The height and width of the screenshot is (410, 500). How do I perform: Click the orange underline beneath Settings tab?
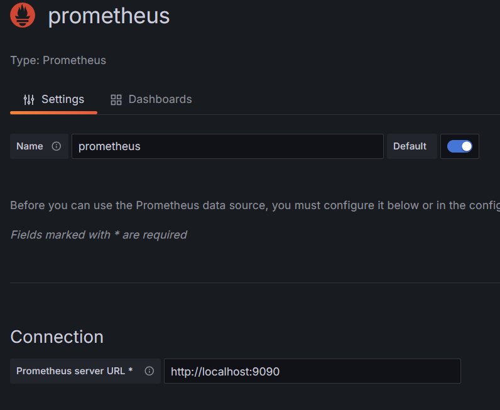53,112
